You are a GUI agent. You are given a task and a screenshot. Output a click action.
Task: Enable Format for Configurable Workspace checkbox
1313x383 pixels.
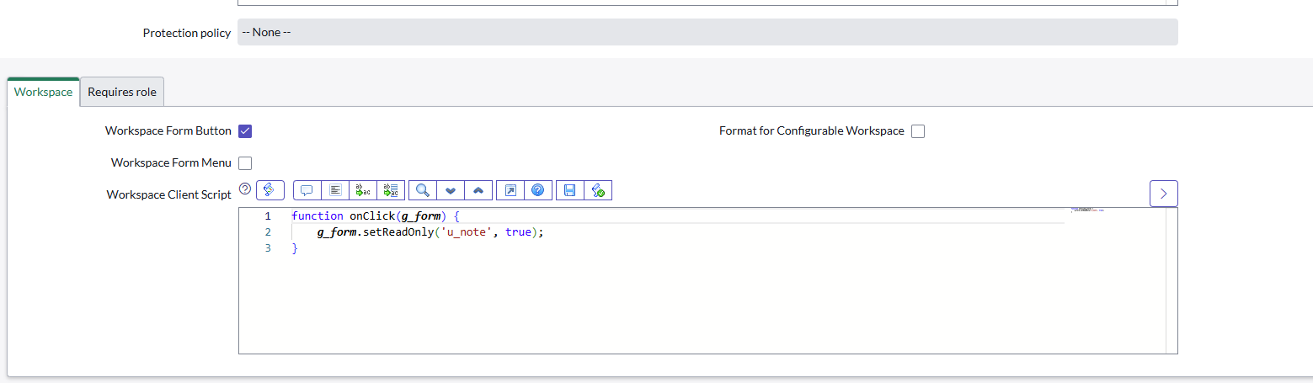point(918,131)
